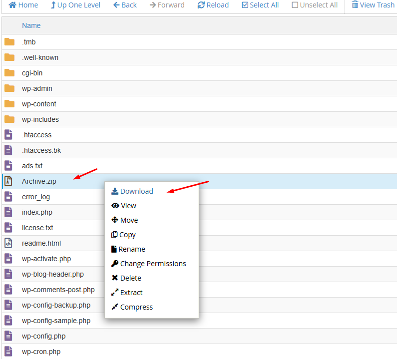Choose Download from context menu
The width and height of the screenshot is (397, 359).
coord(132,191)
